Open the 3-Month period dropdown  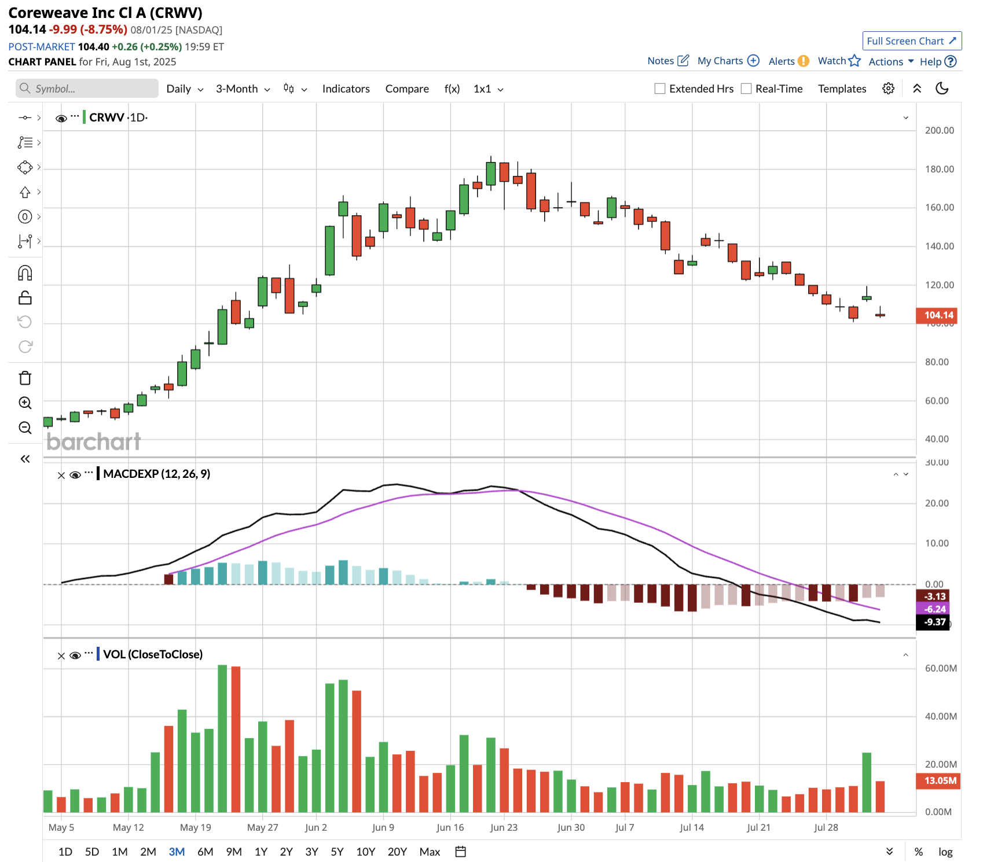click(x=243, y=89)
